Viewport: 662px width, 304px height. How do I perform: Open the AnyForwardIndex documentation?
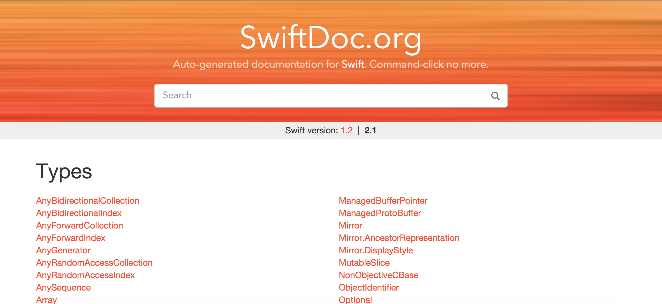point(71,238)
